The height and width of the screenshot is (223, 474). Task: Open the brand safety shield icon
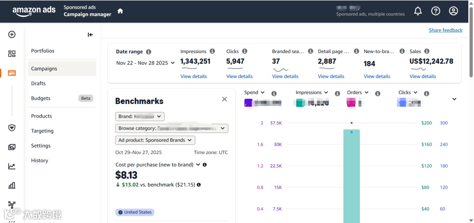point(12,128)
